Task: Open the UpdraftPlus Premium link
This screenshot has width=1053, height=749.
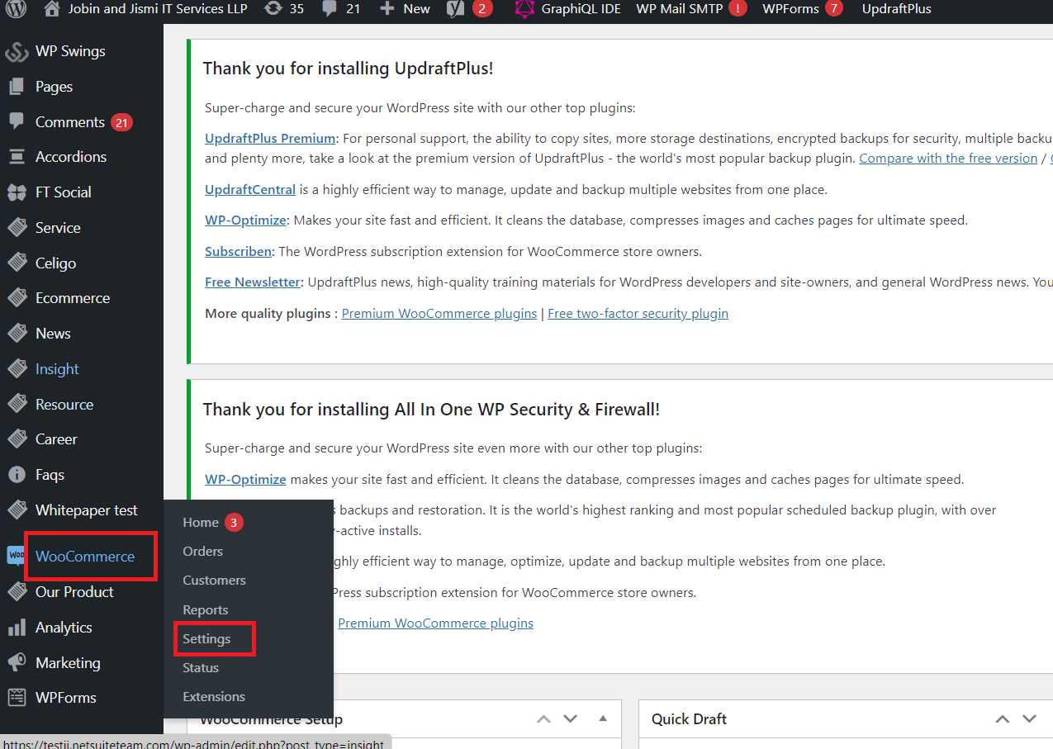Action: pyautogui.click(x=270, y=138)
